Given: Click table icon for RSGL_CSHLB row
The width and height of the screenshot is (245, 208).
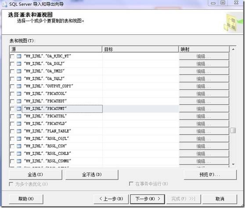Looking at the screenshot, I should pos(19,154).
